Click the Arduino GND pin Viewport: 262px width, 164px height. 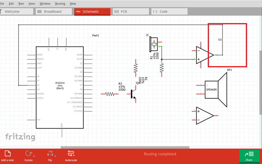tap(62, 133)
